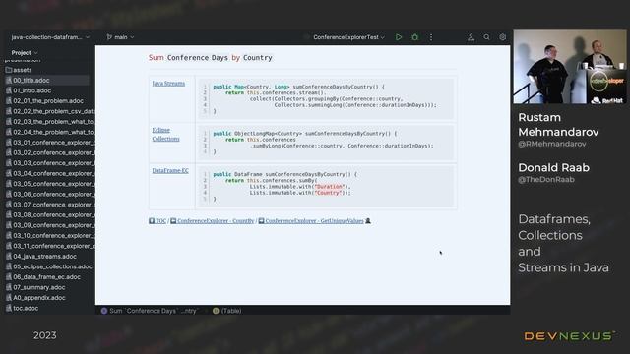Viewport: 630px width, 354px height.
Task: Open 01_intro.adoc file
Action: (29, 90)
